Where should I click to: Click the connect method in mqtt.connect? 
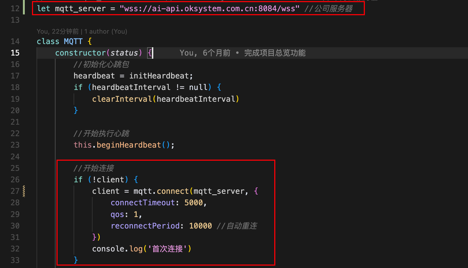point(173,191)
